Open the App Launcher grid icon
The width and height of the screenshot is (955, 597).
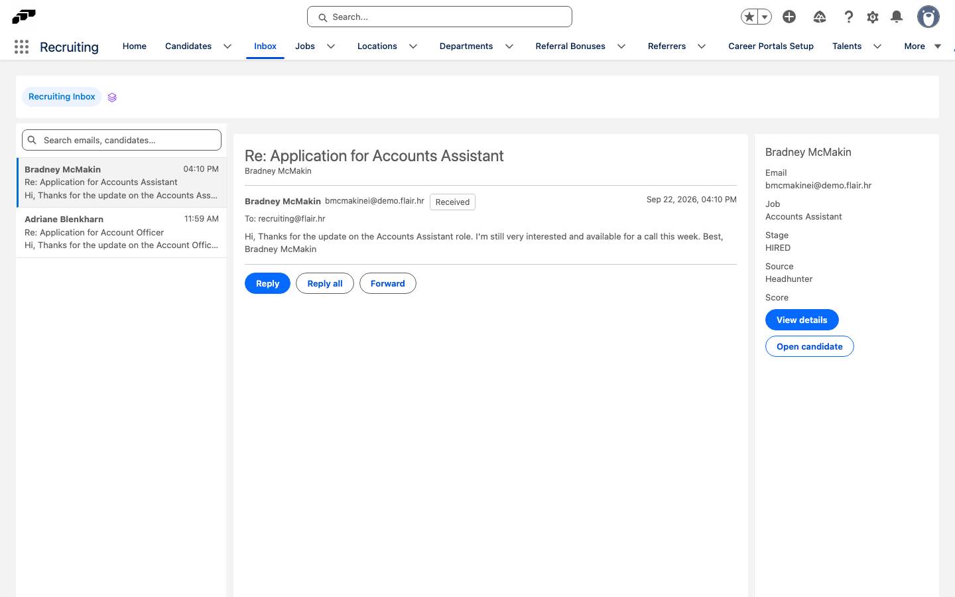21,46
